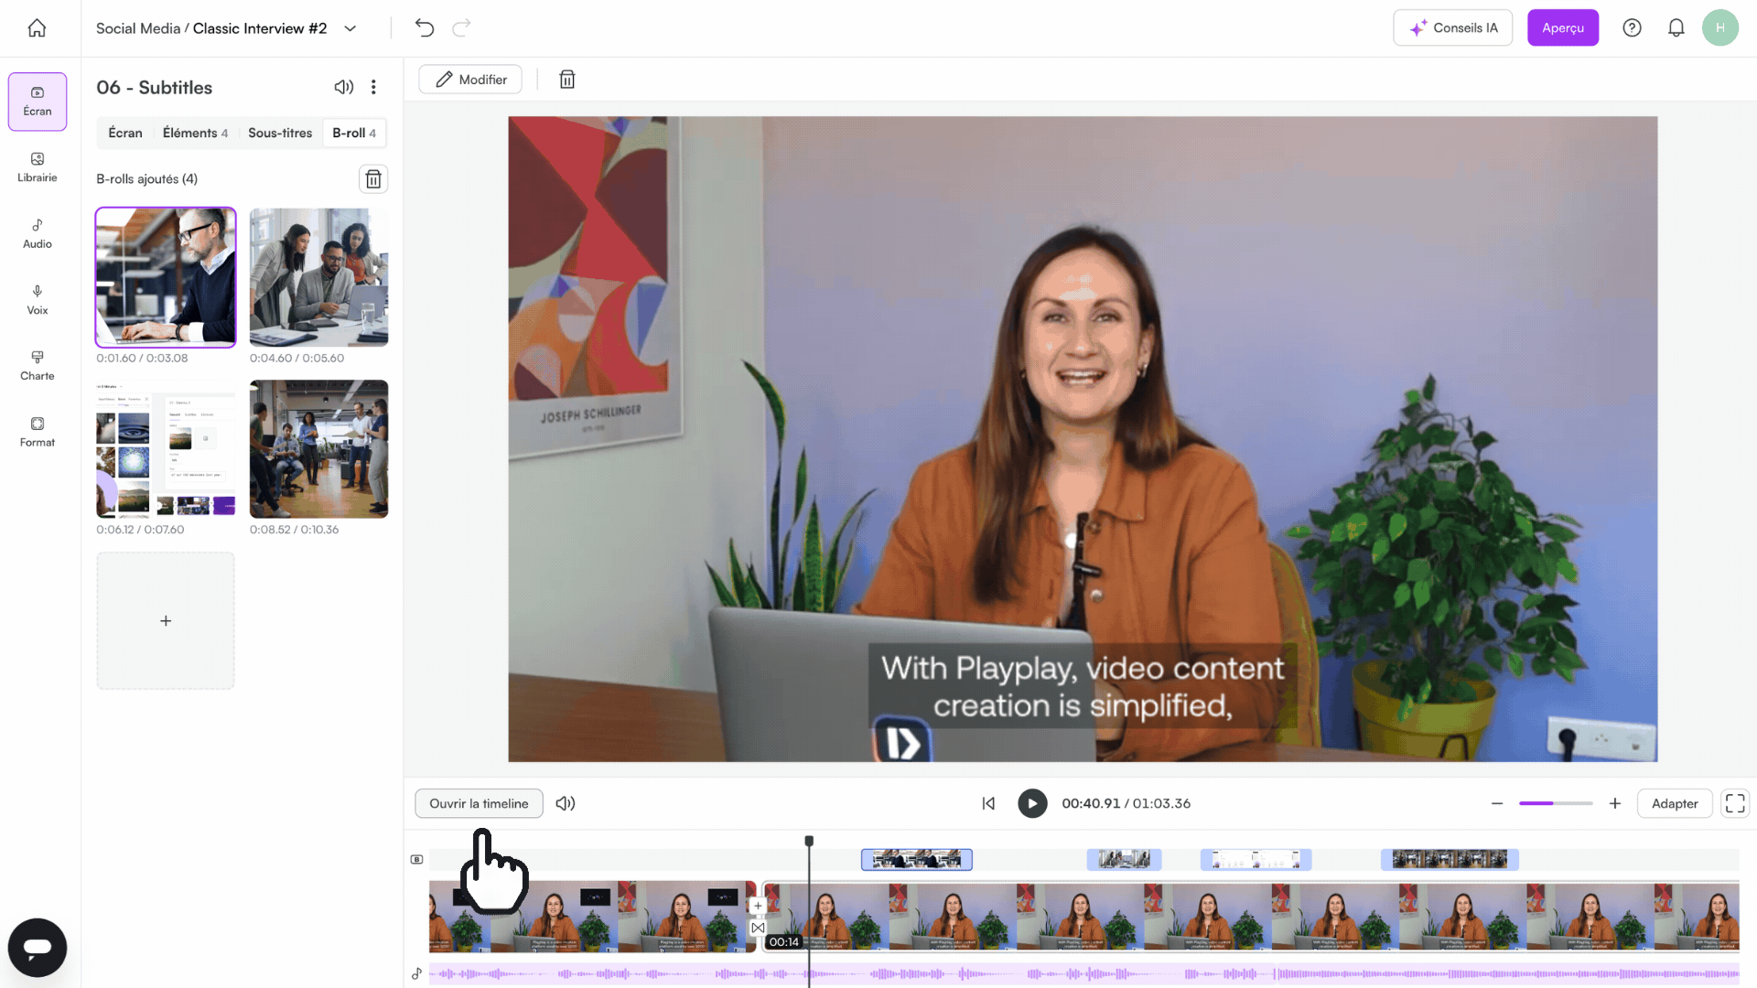1757x988 pixels.
Task: Select the B-roll thumbnail timed 0:06.12
Action: coord(166,448)
